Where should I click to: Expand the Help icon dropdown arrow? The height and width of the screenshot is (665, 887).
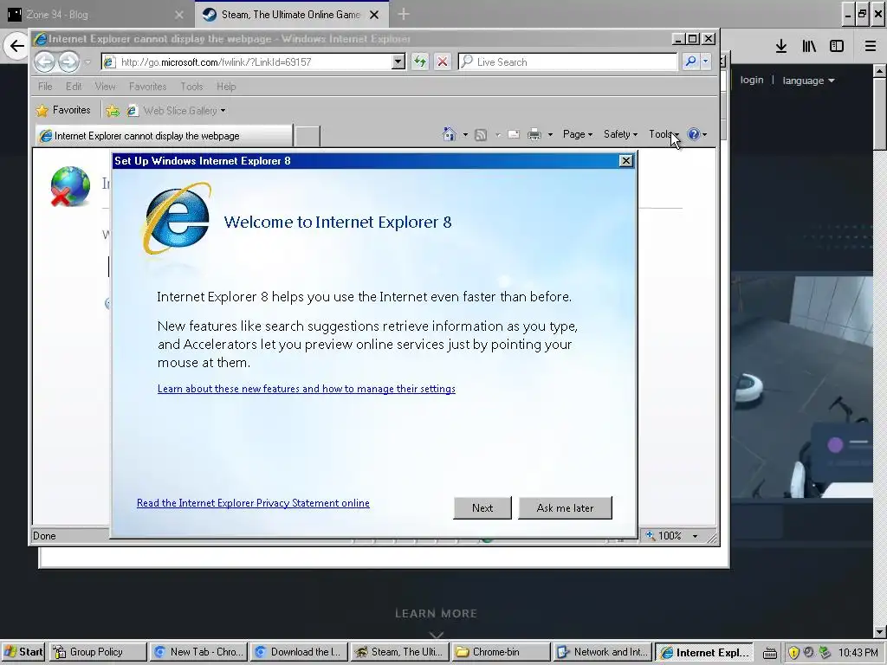point(704,134)
